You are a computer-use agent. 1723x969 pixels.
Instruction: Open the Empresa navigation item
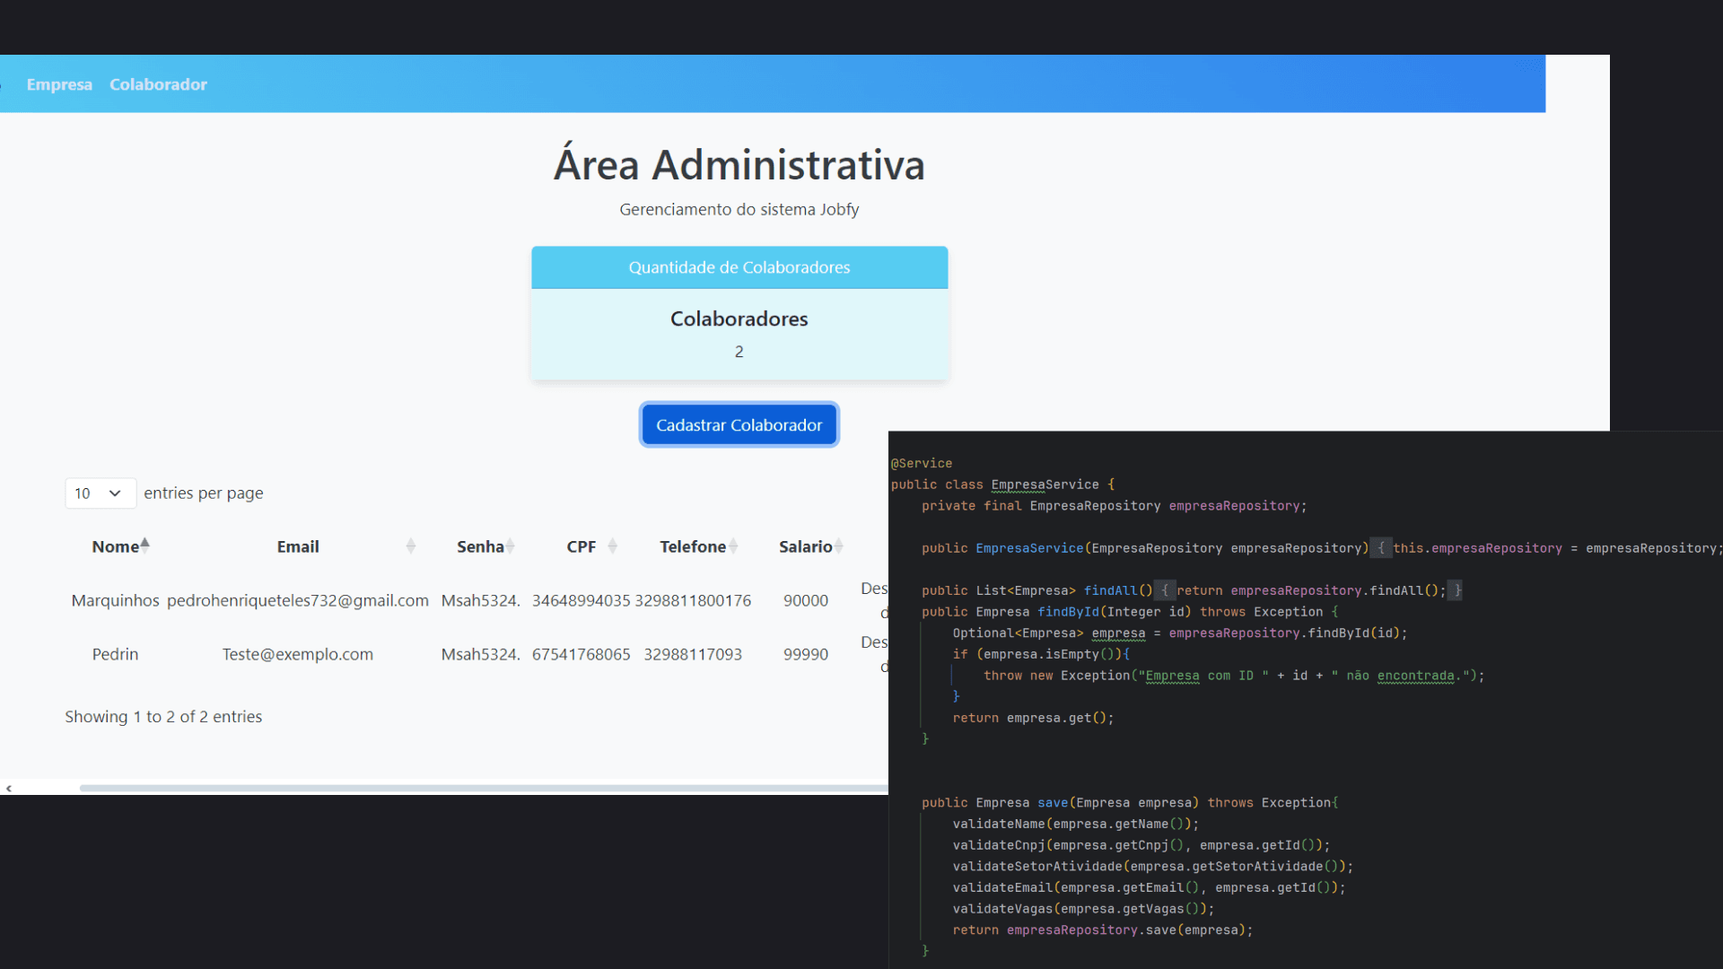(x=59, y=84)
